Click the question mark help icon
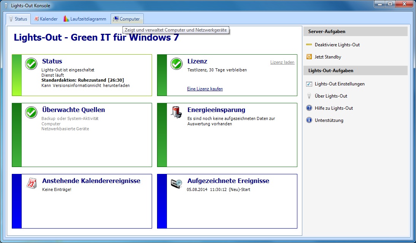Image resolution: width=416 pixels, height=243 pixels. pyautogui.click(x=309, y=108)
